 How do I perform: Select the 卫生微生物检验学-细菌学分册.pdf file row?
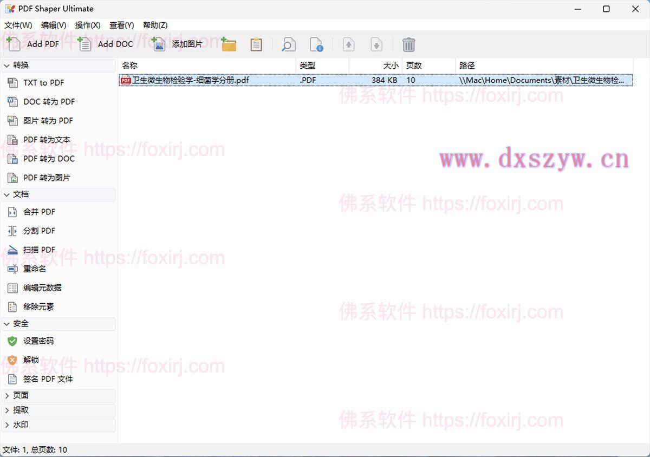point(375,80)
